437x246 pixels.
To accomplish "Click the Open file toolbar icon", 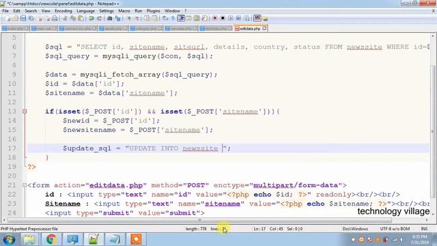I will [15, 18].
